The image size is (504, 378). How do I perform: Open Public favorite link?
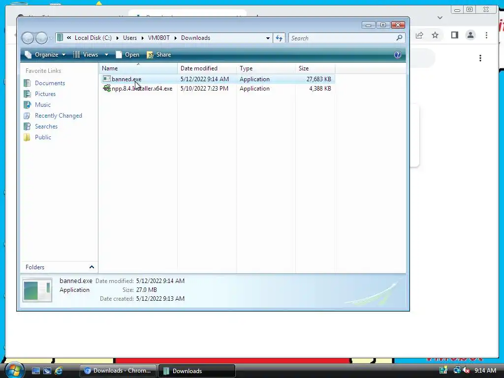43,137
